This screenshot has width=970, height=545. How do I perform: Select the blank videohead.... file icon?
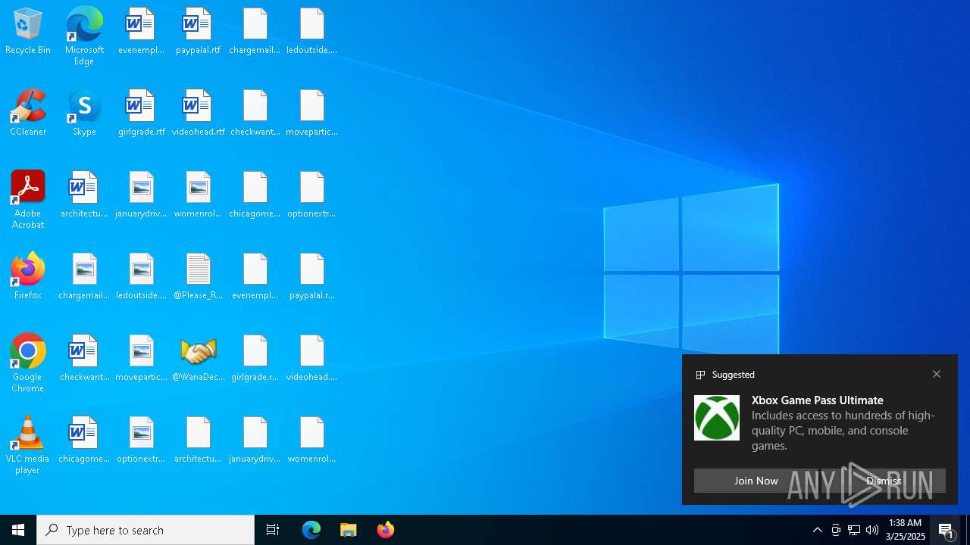[x=312, y=359]
